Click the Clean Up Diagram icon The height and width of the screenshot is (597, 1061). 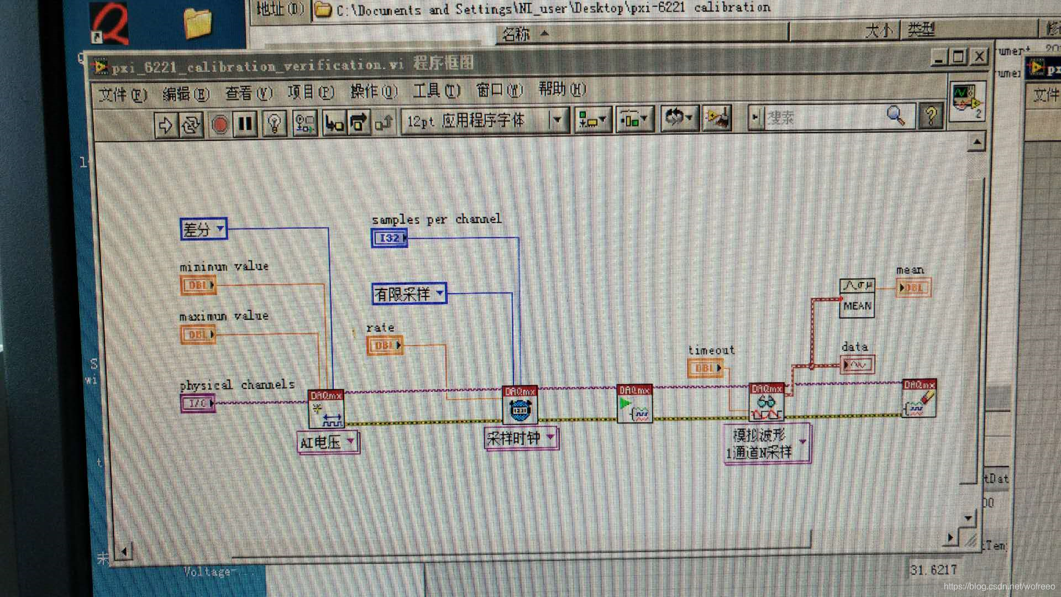(716, 118)
